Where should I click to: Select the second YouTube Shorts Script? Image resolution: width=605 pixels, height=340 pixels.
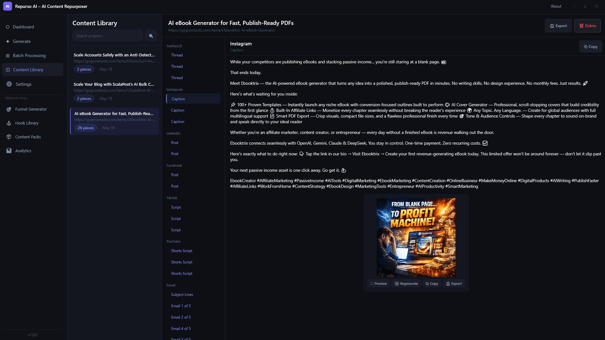(193, 262)
